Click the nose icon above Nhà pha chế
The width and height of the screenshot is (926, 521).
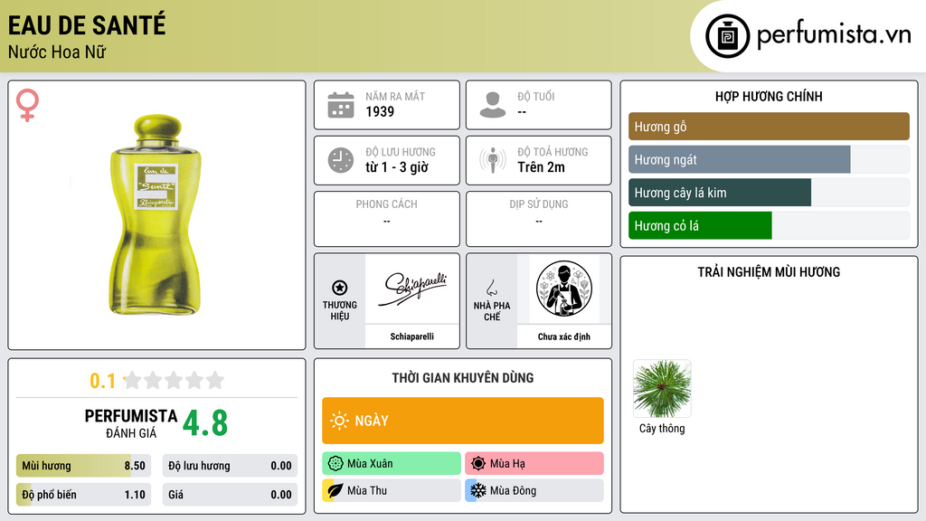tap(491, 288)
